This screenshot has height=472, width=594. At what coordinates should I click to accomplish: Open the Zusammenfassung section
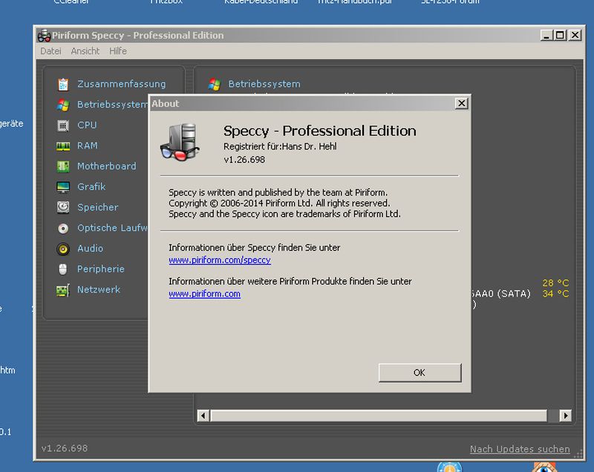[x=122, y=84]
